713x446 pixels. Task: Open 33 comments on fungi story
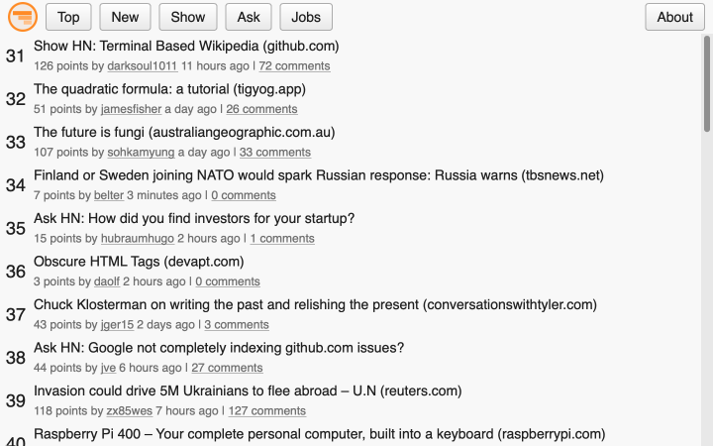(275, 152)
